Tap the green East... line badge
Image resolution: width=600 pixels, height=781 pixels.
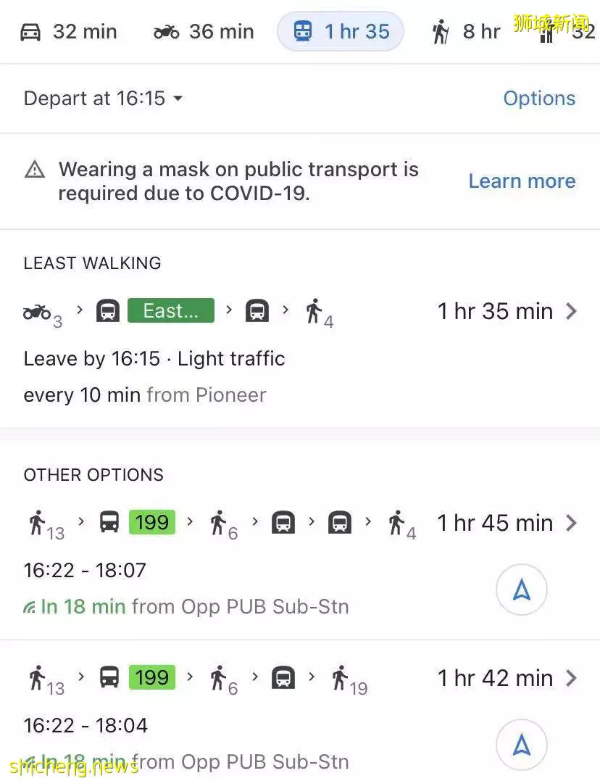(171, 311)
